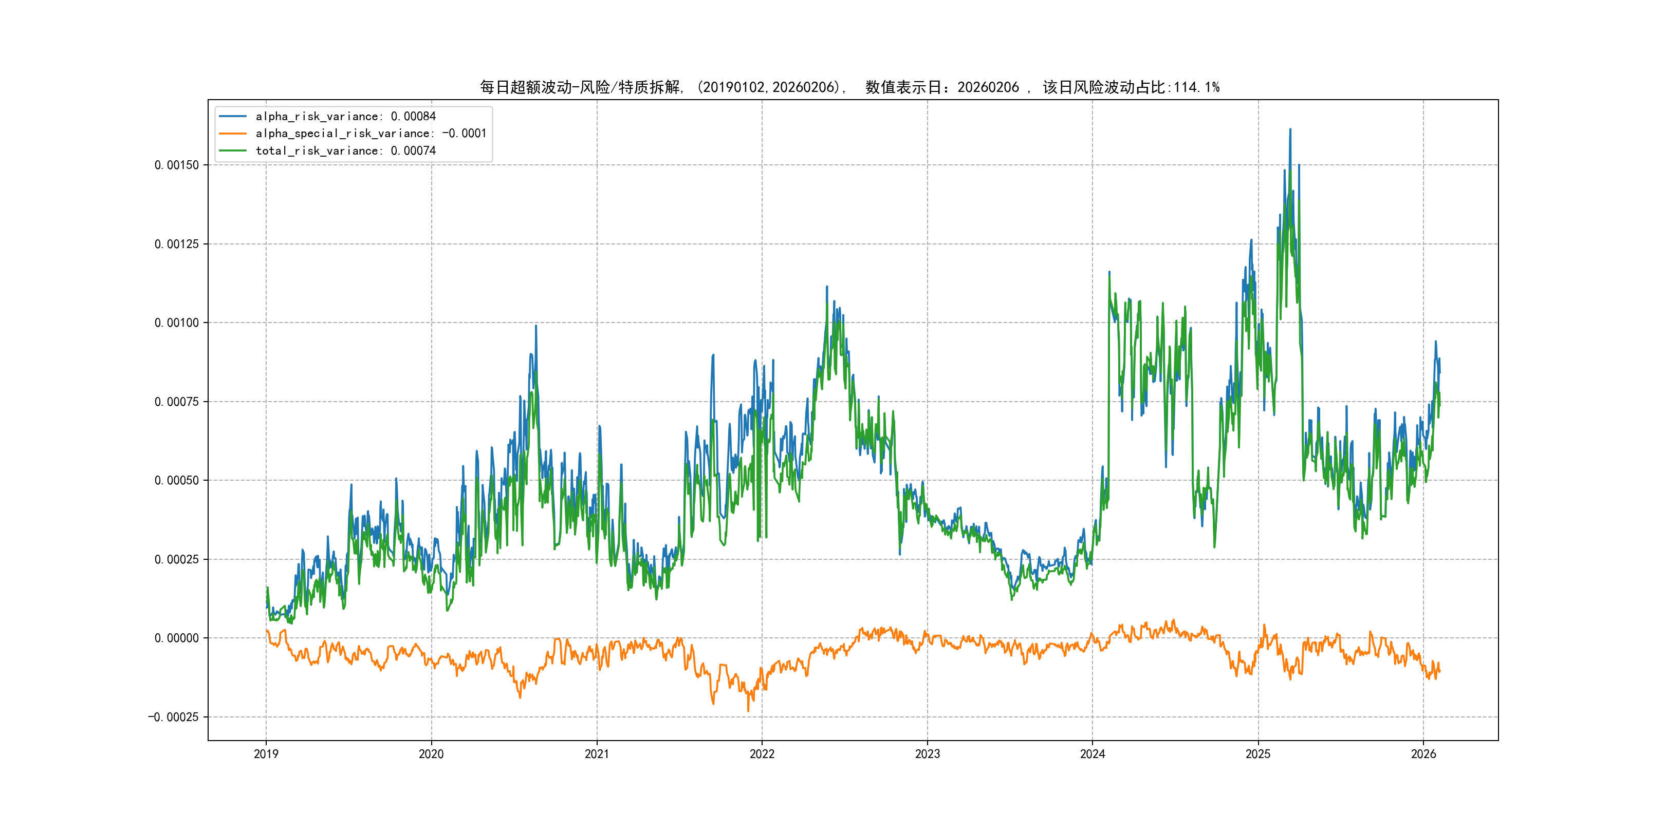Click the 2020 x-axis tick label

431,754
